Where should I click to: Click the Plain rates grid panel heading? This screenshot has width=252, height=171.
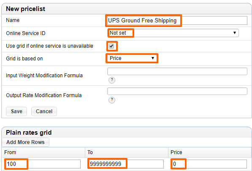(29, 133)
